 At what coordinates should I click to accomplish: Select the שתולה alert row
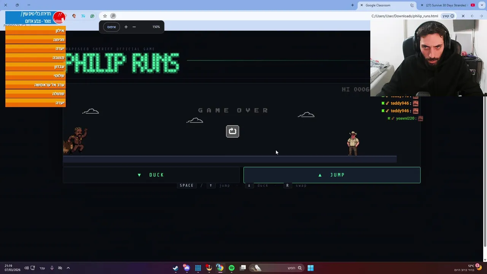tap(36, 94)
